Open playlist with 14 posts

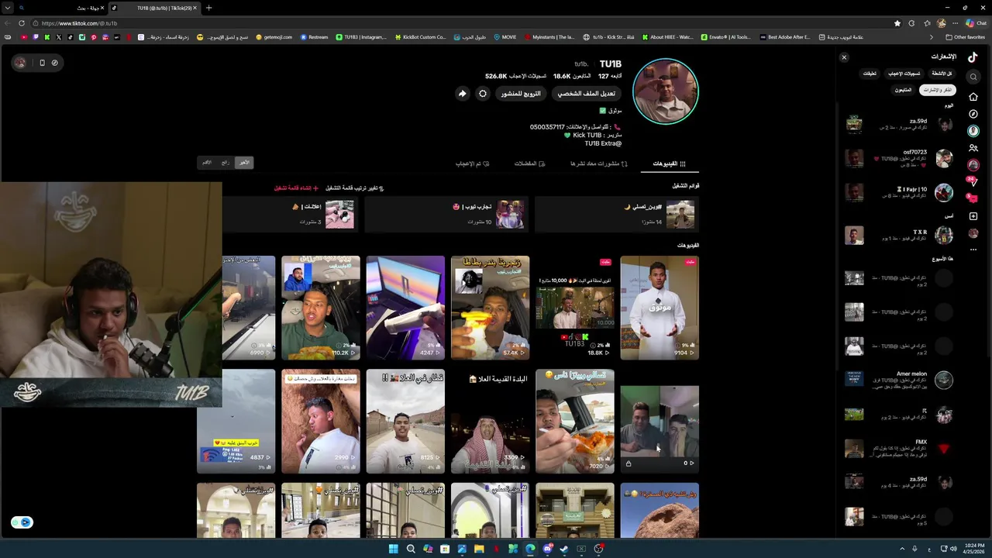(617, 214)
